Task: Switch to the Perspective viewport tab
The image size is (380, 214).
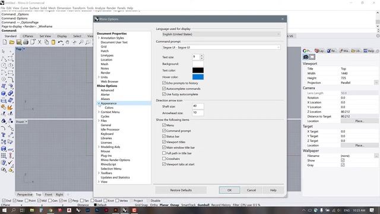Action: tap(25, 194)
